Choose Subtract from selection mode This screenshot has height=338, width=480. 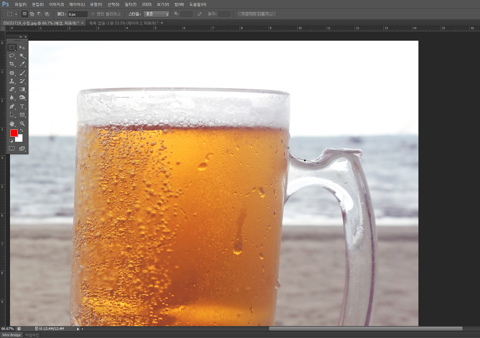39,14
